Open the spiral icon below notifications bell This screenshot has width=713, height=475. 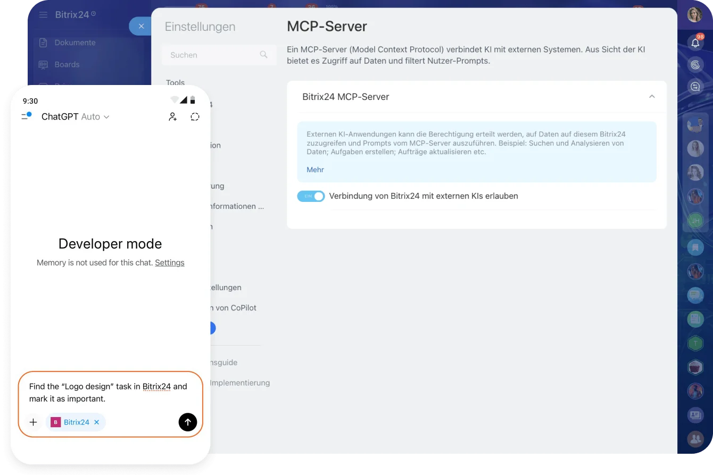[x=695, y=65]
